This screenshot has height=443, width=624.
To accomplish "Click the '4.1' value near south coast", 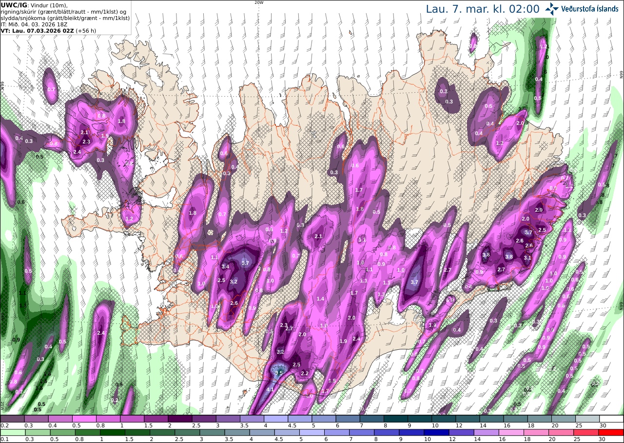I will (x=270, y=389).
